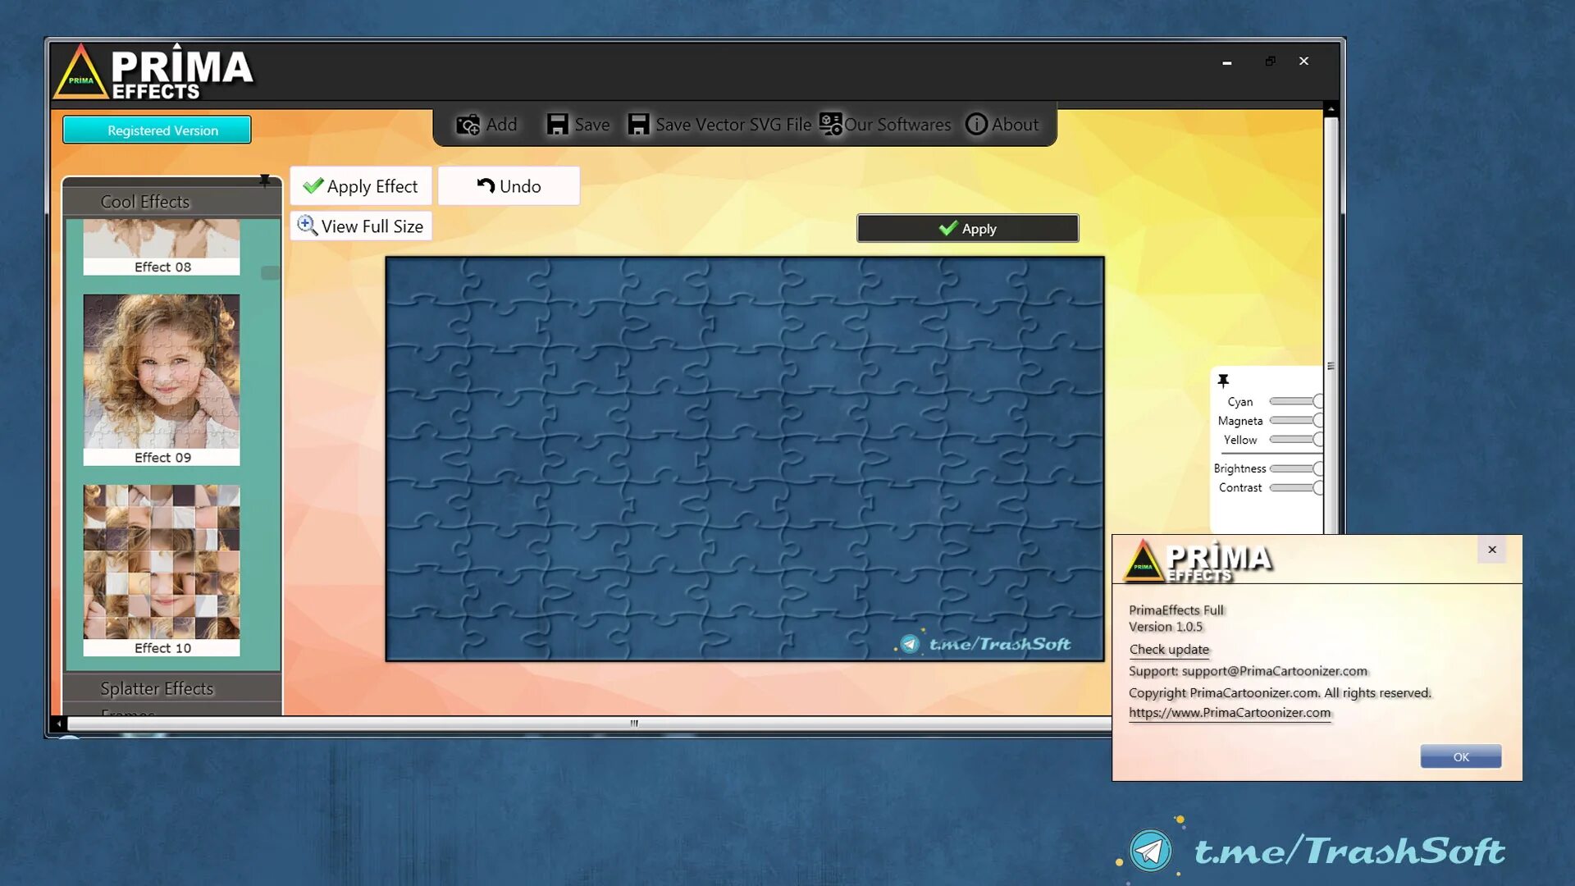Click OK in the About dialog
This screenshot has height=886, width=1575.
(x=1461, y=756)
